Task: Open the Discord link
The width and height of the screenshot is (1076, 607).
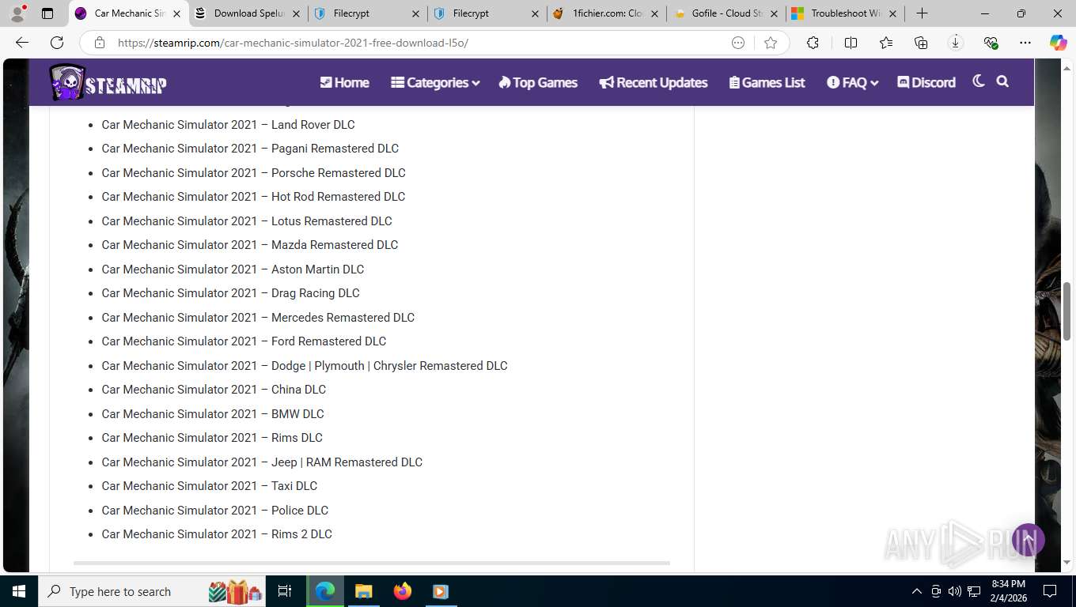Action: (x=926, y=82)
